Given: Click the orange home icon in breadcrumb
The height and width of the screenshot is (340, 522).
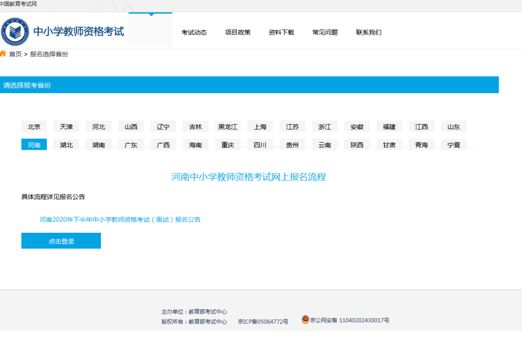Looking at the screenshot, I should click(3, 54).
